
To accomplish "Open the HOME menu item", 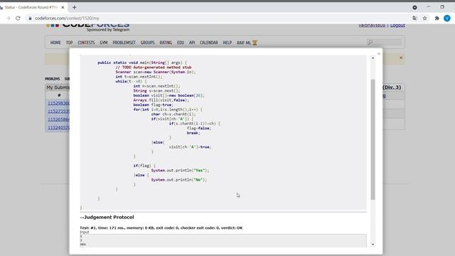I will 55,43.
